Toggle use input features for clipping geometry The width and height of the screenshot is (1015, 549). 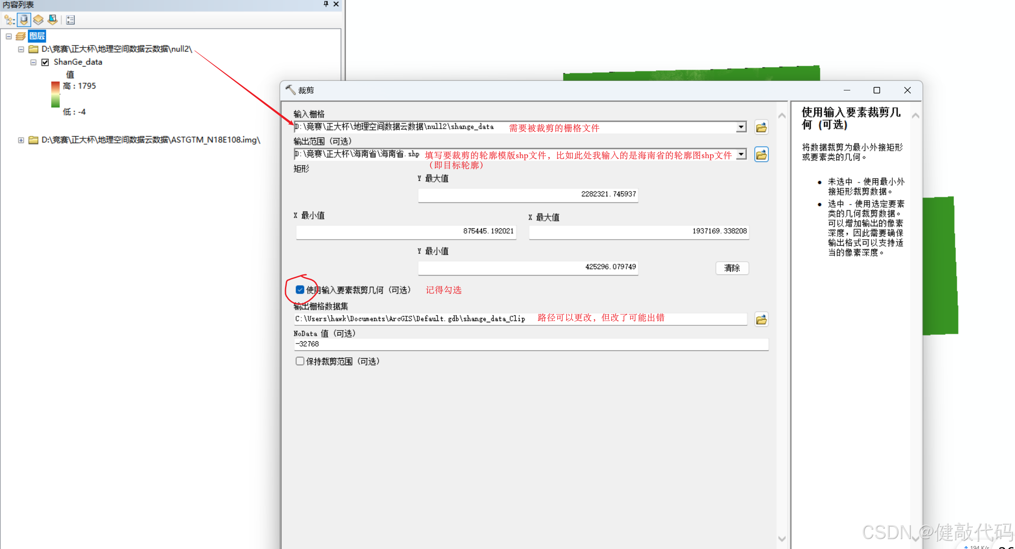(300, 289)
